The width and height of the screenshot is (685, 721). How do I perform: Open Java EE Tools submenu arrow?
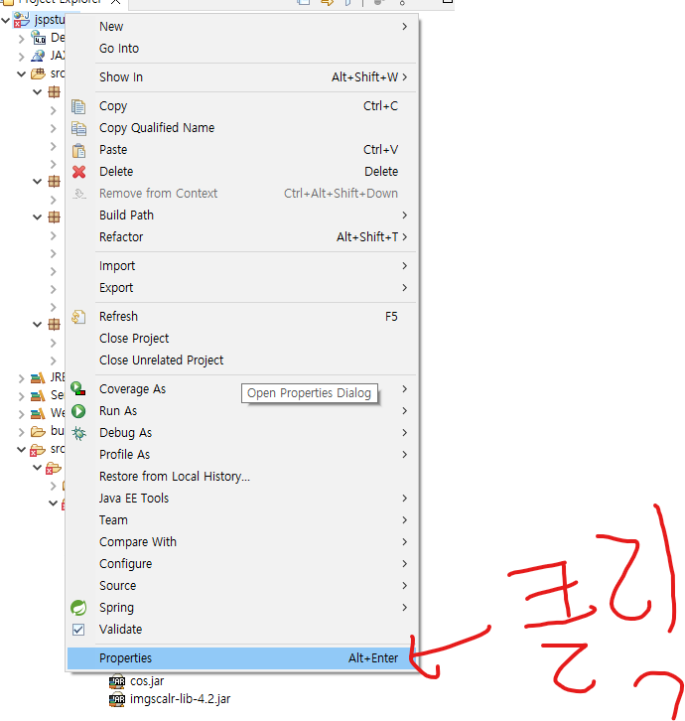[405, 498]
